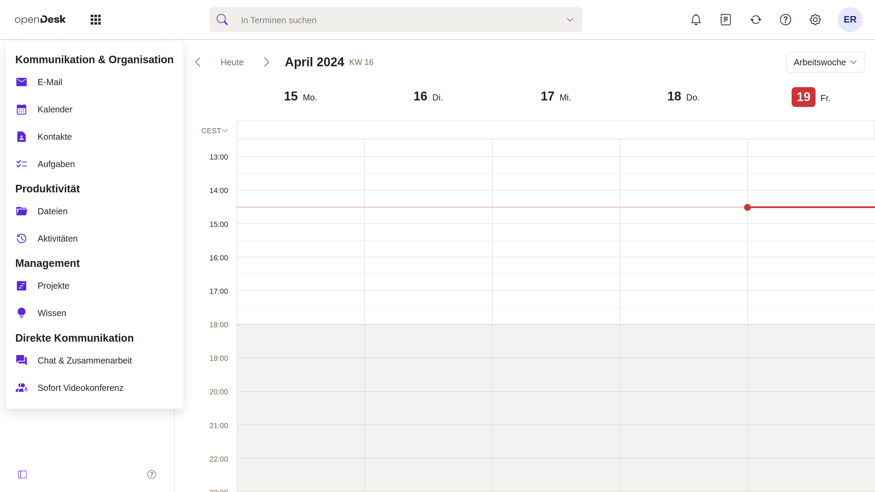Open the Aufgaben task list icon
The height and width of the screenshot is (492, 875).
coord(22,164)
